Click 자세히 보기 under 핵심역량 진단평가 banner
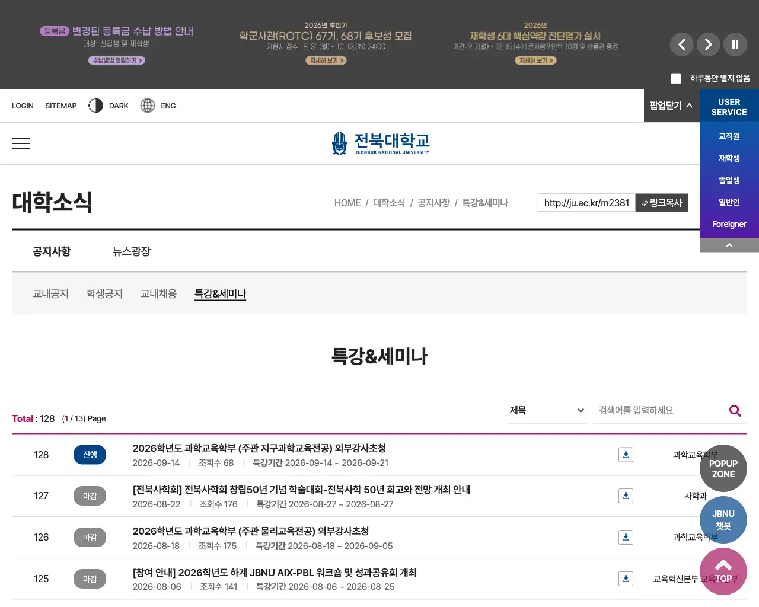The height and width of the screenshot is (607, 759). click(x=535, y=60)
